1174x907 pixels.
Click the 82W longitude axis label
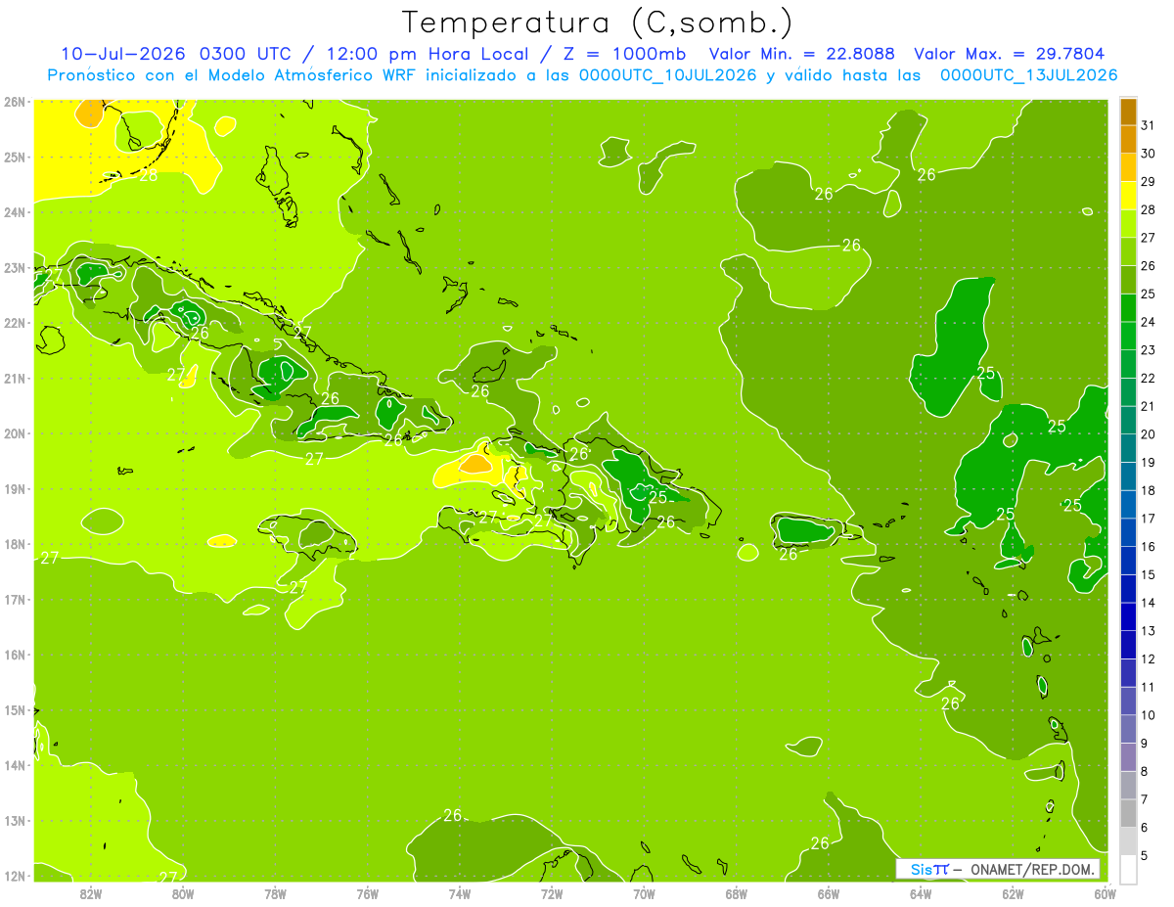pyautogui.click(x=90, y=893)
